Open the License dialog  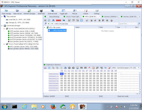point(85,12)
